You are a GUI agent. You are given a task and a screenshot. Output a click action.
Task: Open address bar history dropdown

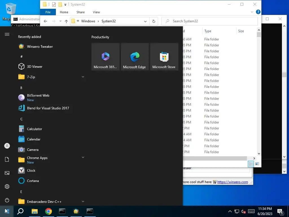coord(145,21)
